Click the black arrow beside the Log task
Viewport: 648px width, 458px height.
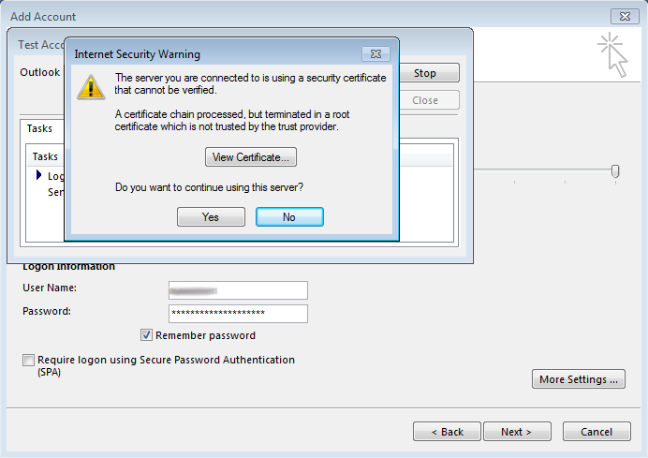[x=39, y=175]
